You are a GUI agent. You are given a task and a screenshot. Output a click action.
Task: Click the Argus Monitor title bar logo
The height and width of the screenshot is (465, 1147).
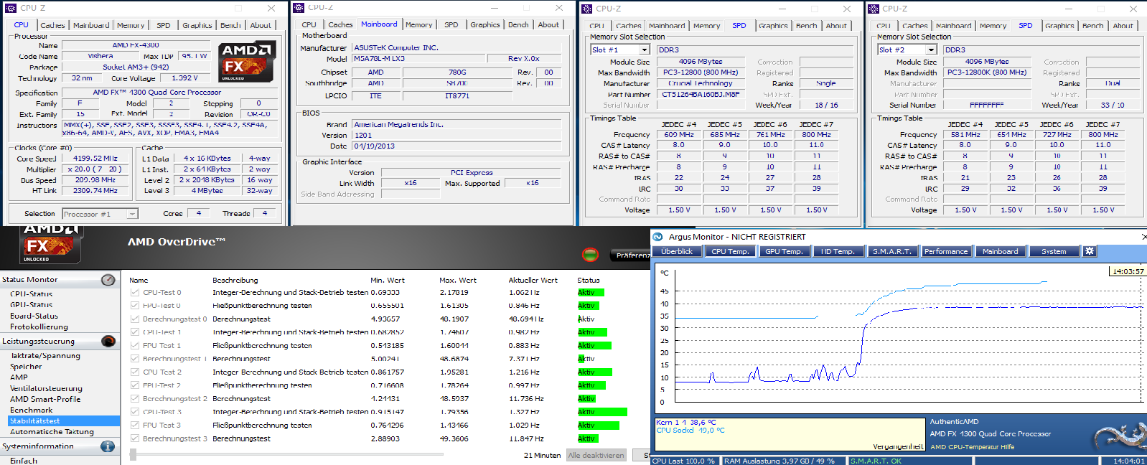658,237
